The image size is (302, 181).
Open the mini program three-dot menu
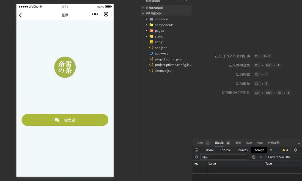pyautogui.click(x=95, y=14)
